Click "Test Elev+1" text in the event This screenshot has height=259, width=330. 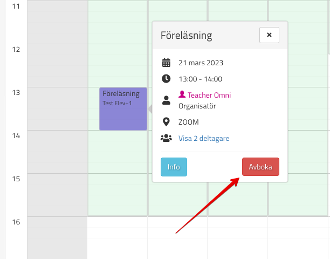pyautogui.click(x=117, y=103)
